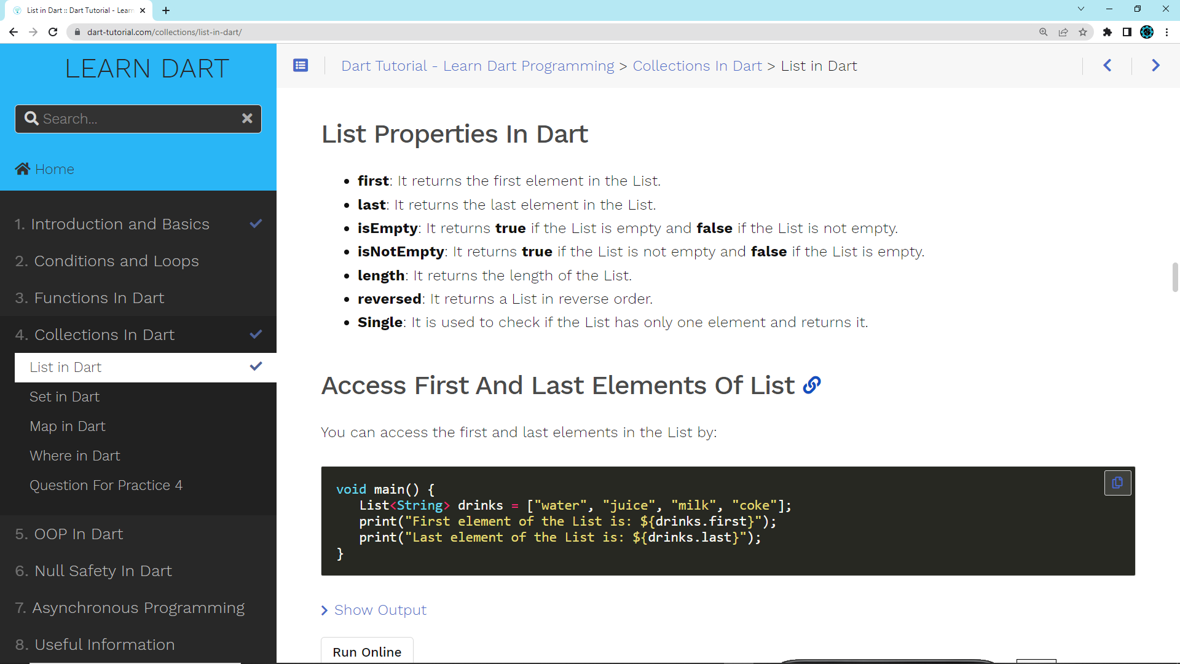Screen dimensions: 1180x664
Task: Click the browser address bar
Action: pos(553,32)
